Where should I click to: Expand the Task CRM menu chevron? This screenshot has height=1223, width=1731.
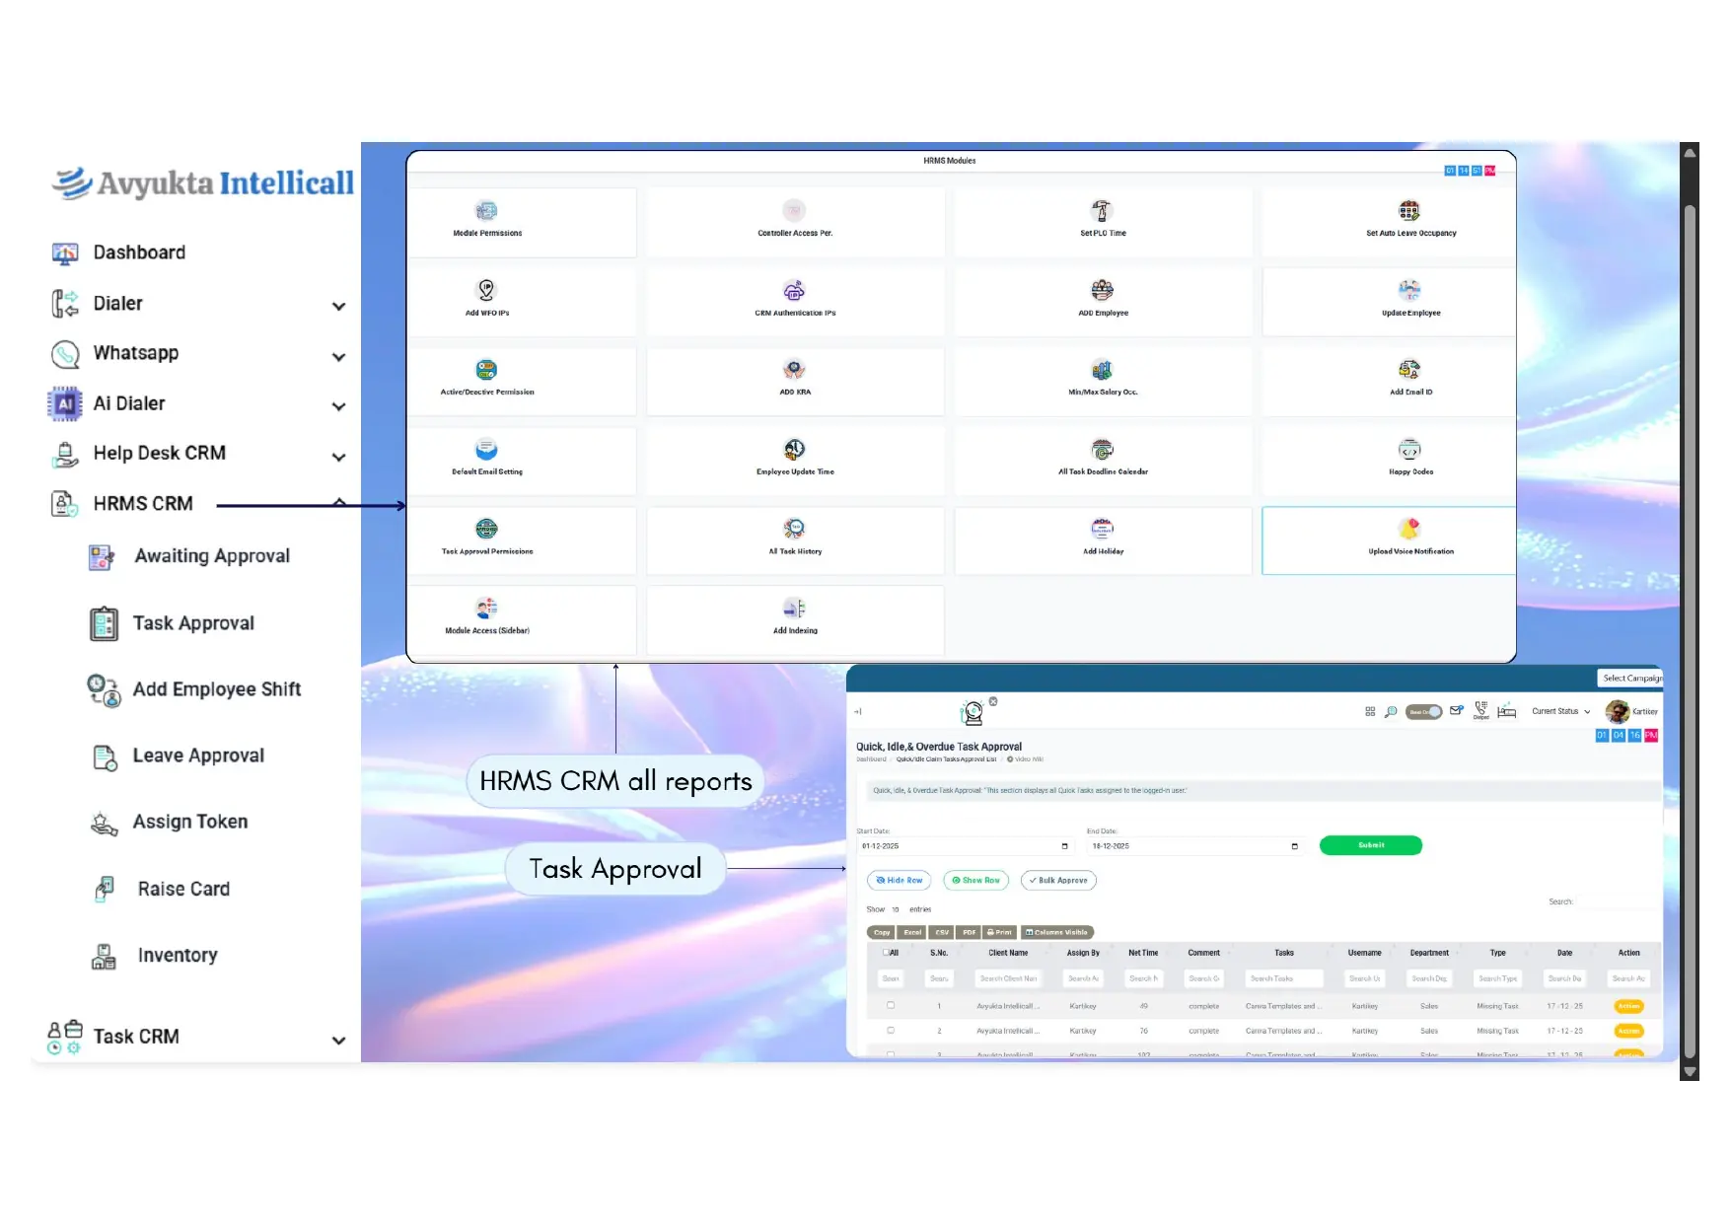[x=338, y=1041]
